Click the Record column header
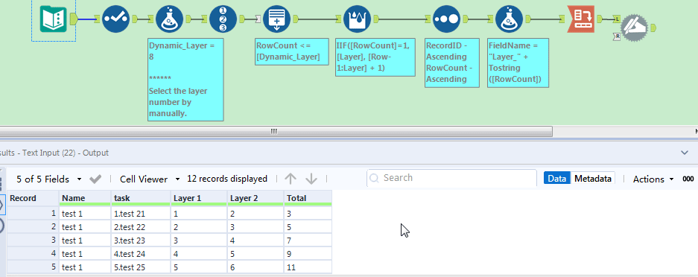This screenshot has width=698, height=277. (x=33, y=198)
